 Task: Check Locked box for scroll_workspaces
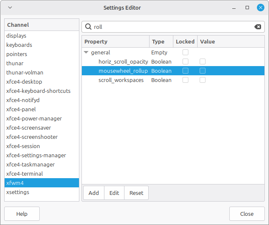(x=185, y=80)
